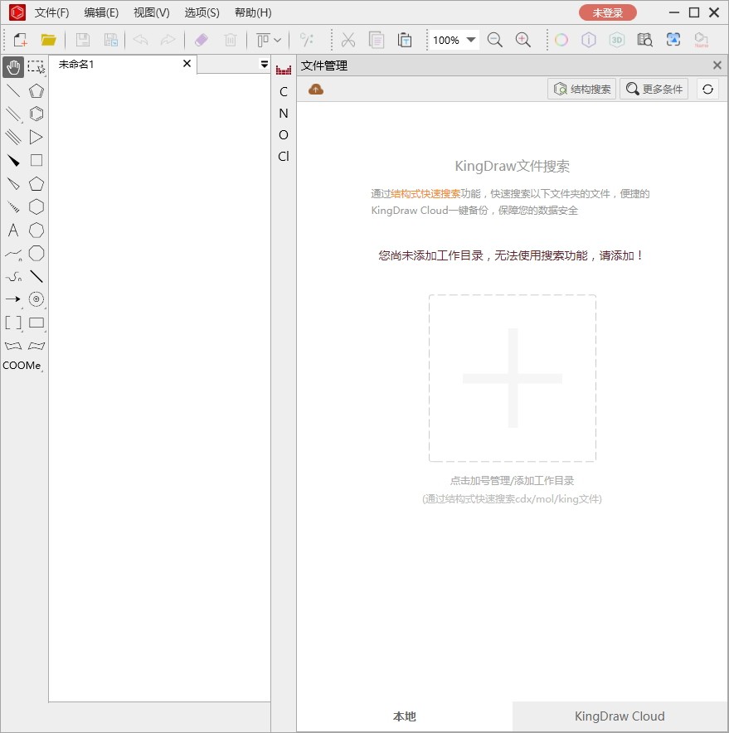Image resolution: width=729 pixels, height=733 pixels.
Task: Switch to the 本地 local tab
Action: click(405, 716)
